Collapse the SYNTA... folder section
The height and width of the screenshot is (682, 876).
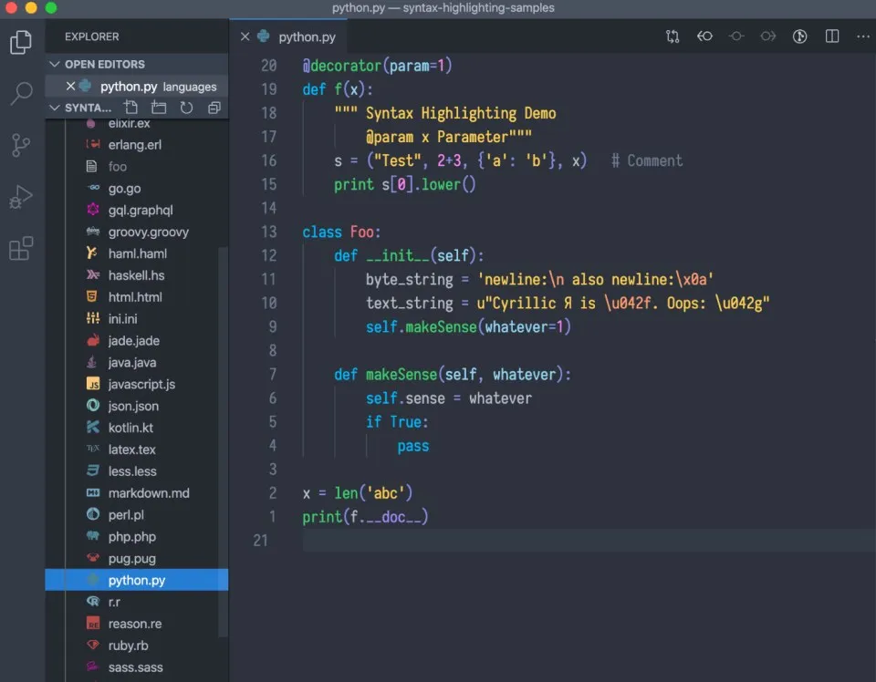54,108
